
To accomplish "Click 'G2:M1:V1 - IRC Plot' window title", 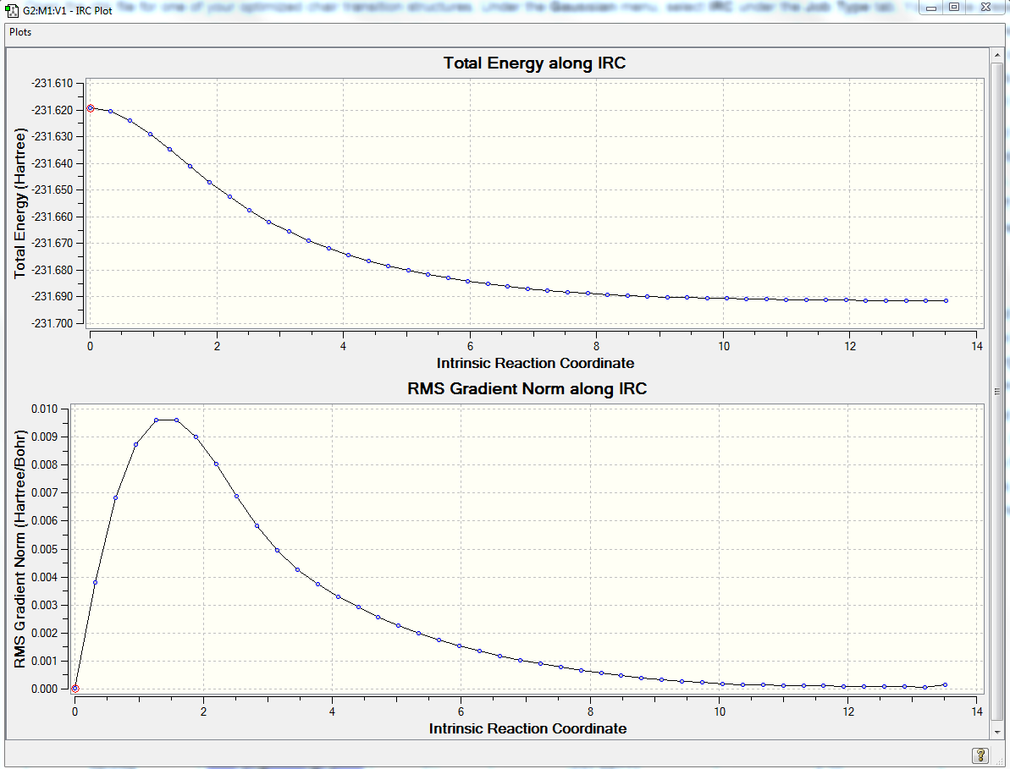I will [x=68, y=10].
